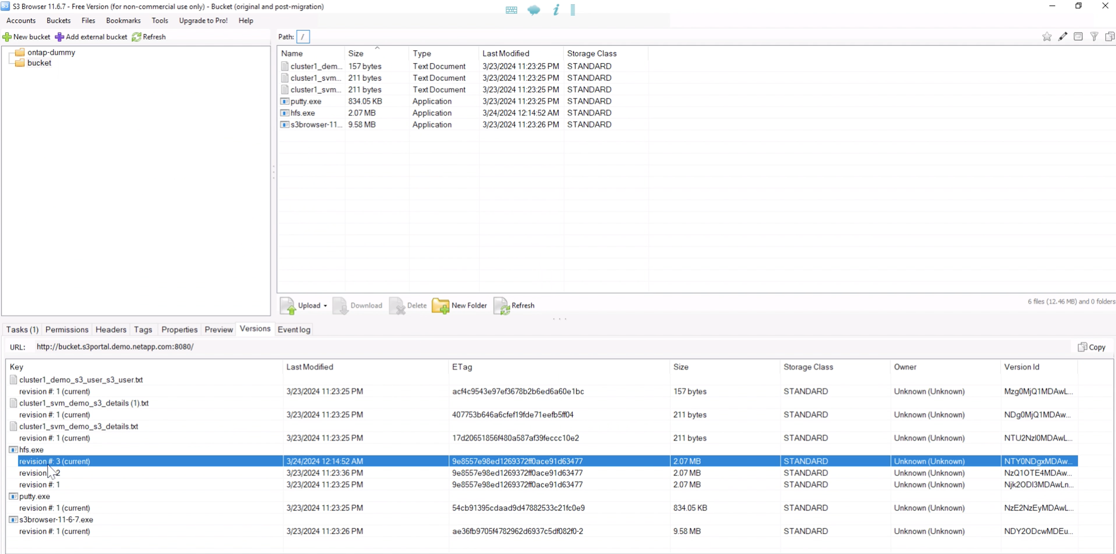Click the Copy URL button
1116x554 pixels.
pyautogui.click(x=1091, y=347)
